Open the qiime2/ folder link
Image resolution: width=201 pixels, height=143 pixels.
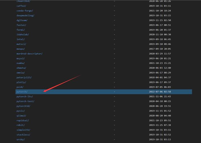click(21, 116)
